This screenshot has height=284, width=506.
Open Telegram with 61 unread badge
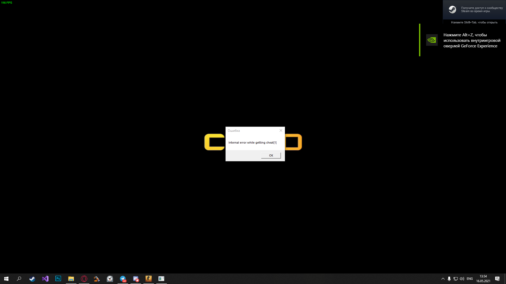pos(123,279)
